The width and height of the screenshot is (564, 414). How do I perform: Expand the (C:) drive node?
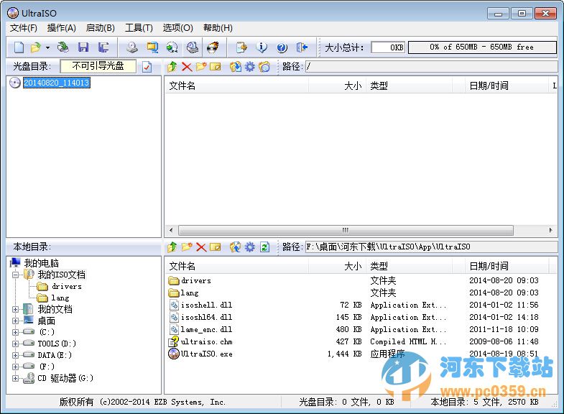[x=16, y=332]
